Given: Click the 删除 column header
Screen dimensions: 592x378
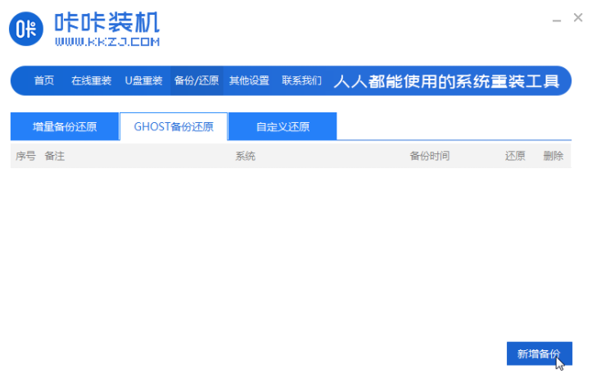Looking at the screenshot, I should click(x=554, y=156).
